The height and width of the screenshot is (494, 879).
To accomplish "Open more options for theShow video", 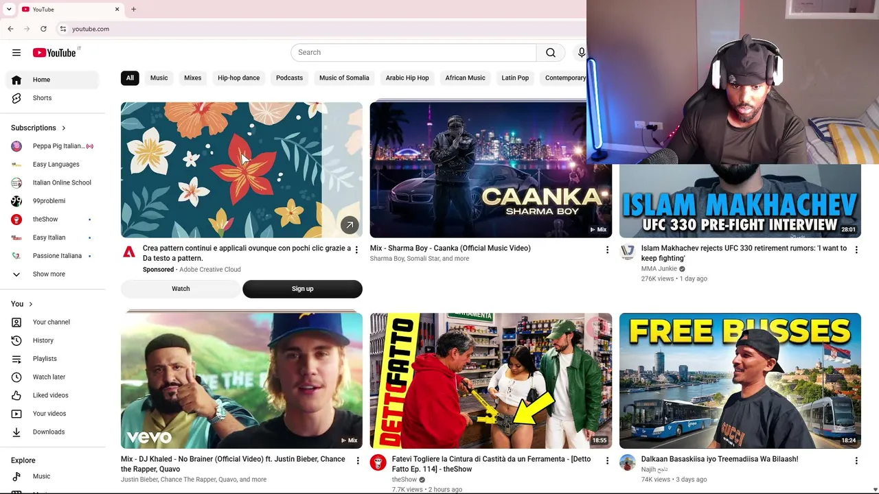I will tap(607, 460).
